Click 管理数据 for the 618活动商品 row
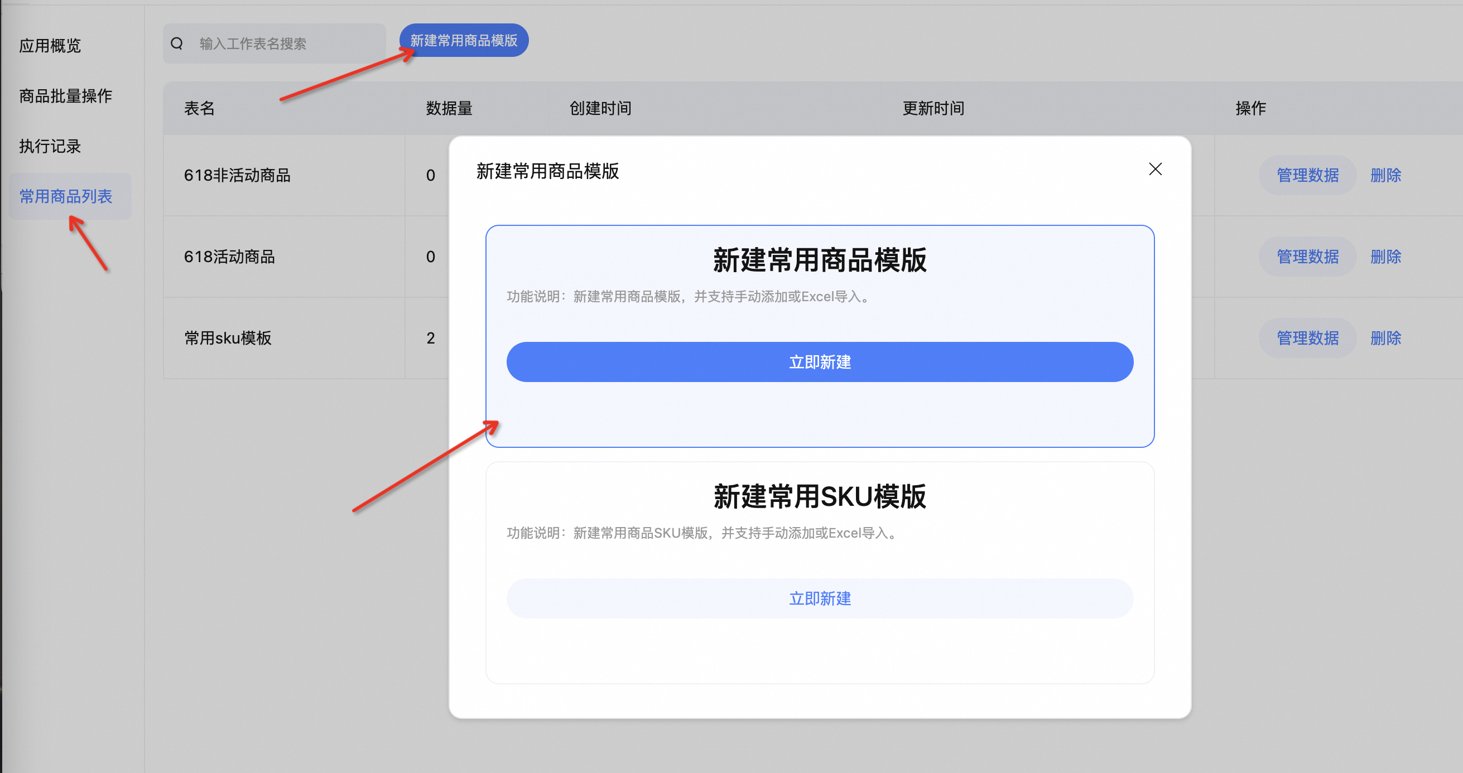The width and height of the screenshot is (1463, 773). point(1307,257)
